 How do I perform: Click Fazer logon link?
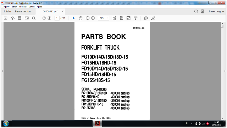[216, 11]
